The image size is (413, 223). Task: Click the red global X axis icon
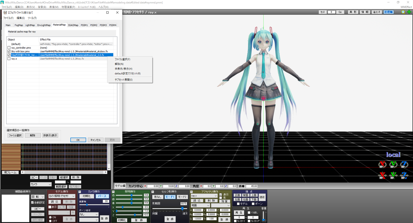pos(382,175)
